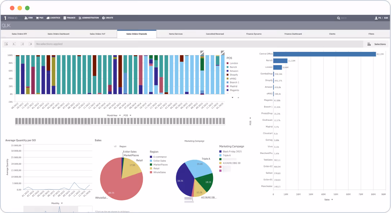The image size is (391, 213).
Task: Click the step forward selection icon
Action: point(22,44)
